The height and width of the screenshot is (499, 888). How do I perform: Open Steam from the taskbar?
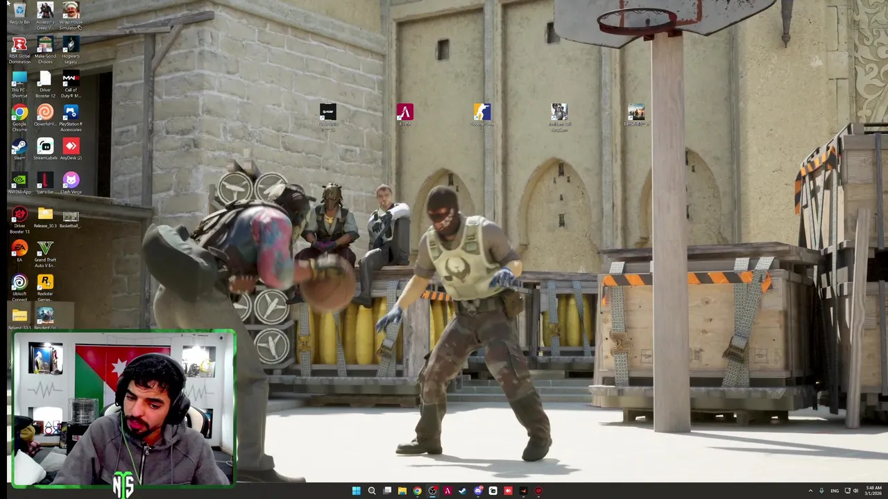[x=463, y=491]
